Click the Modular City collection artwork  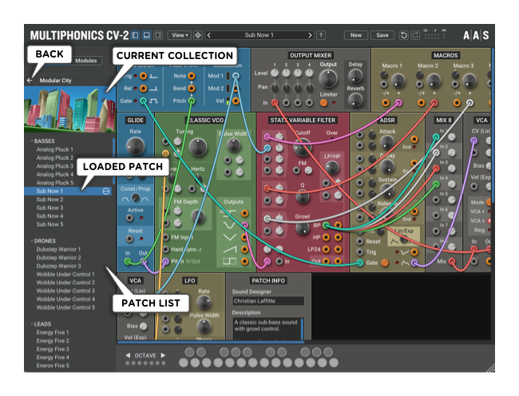click(x=69, y=109)
